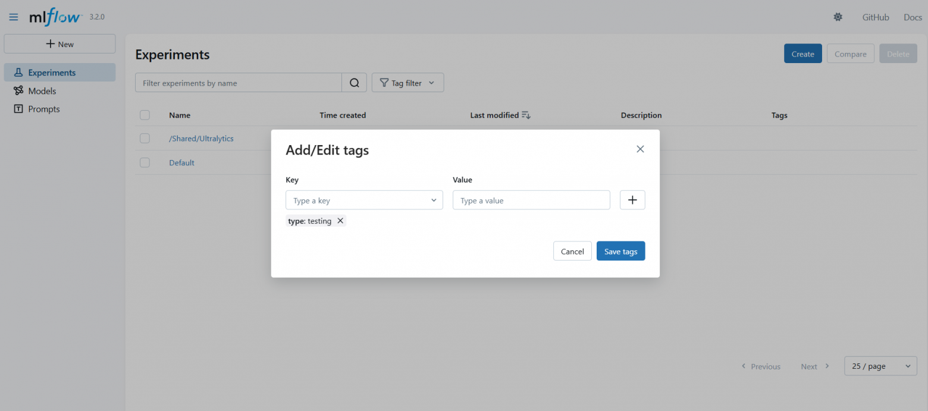Select the /Shared/Ultralytics experiment checkbox

point(145,139)
